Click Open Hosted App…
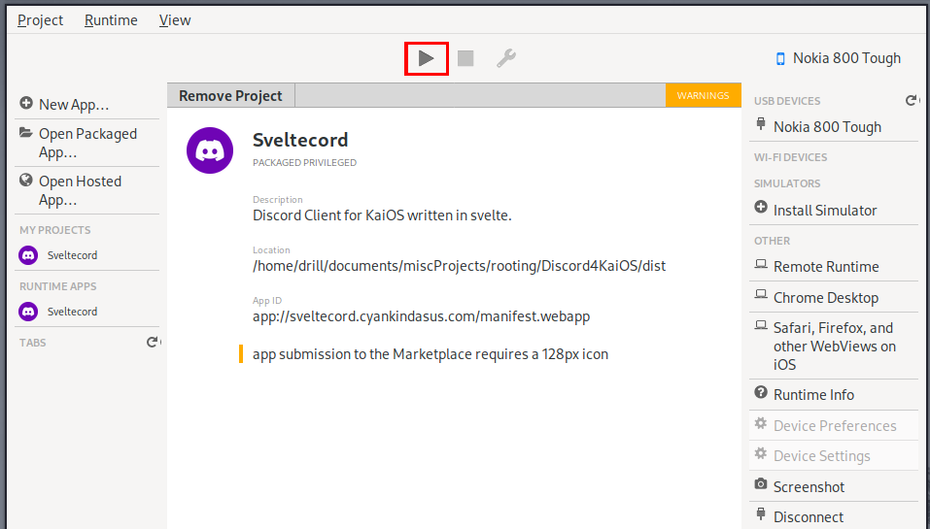 86,190
